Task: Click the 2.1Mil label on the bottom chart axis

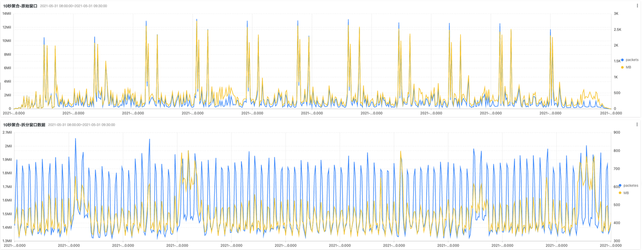Action: pos(7,132)
